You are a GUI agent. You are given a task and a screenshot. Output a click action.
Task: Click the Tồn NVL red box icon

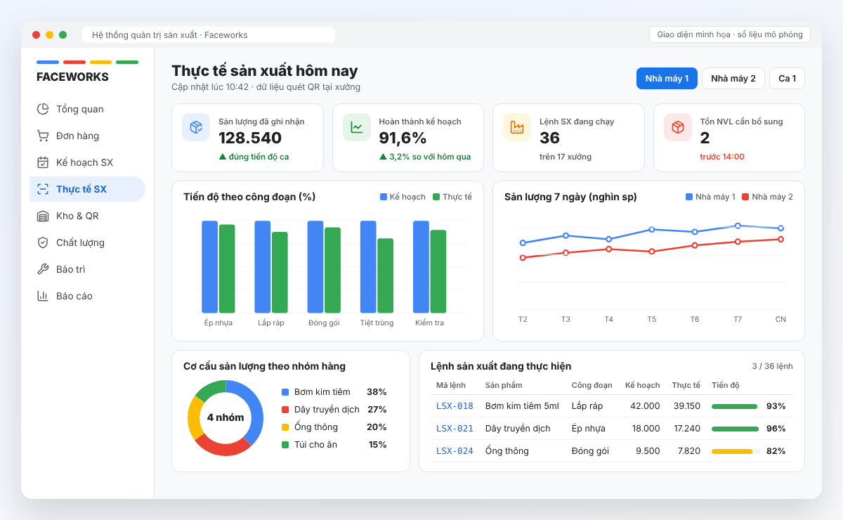tap(678, 127)
